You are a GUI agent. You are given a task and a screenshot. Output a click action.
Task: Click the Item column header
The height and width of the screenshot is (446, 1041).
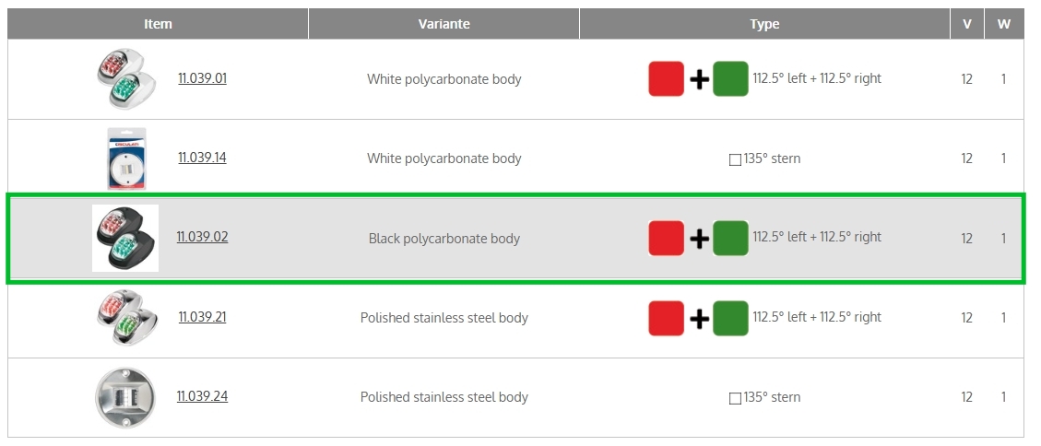158,24
